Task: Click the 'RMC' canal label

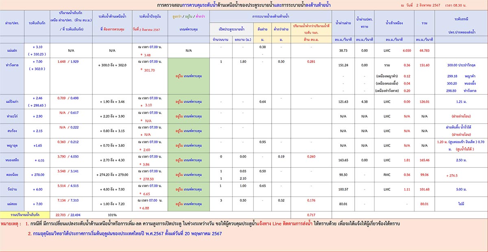Action: 387,174
